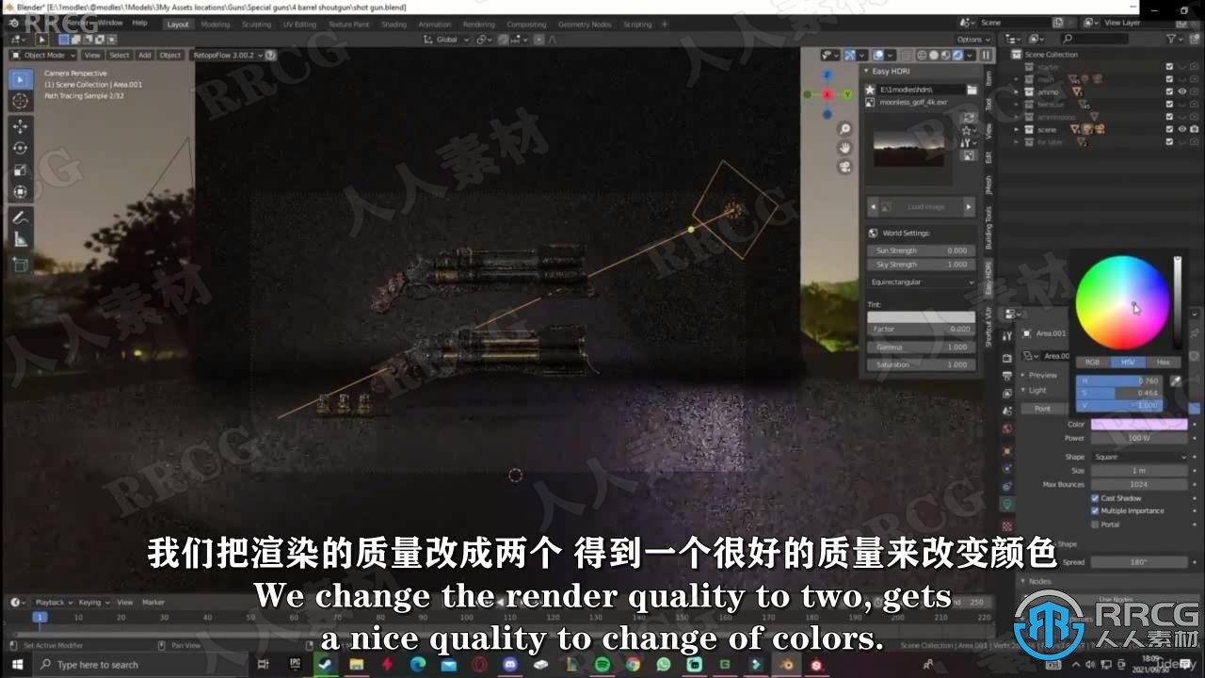Select the Rotate tool
1205x678 pixels.
pyautogui.click(x=20, y=148)
